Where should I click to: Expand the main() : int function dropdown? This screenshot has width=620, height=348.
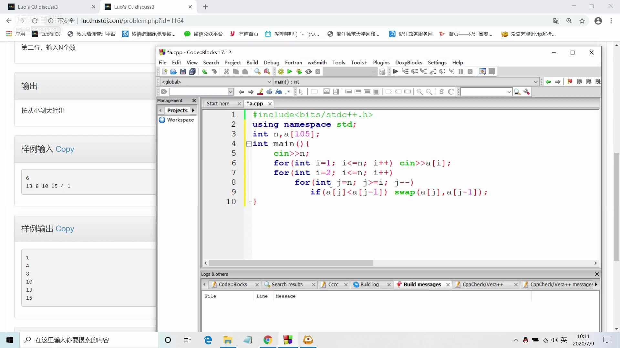(535, 82)
